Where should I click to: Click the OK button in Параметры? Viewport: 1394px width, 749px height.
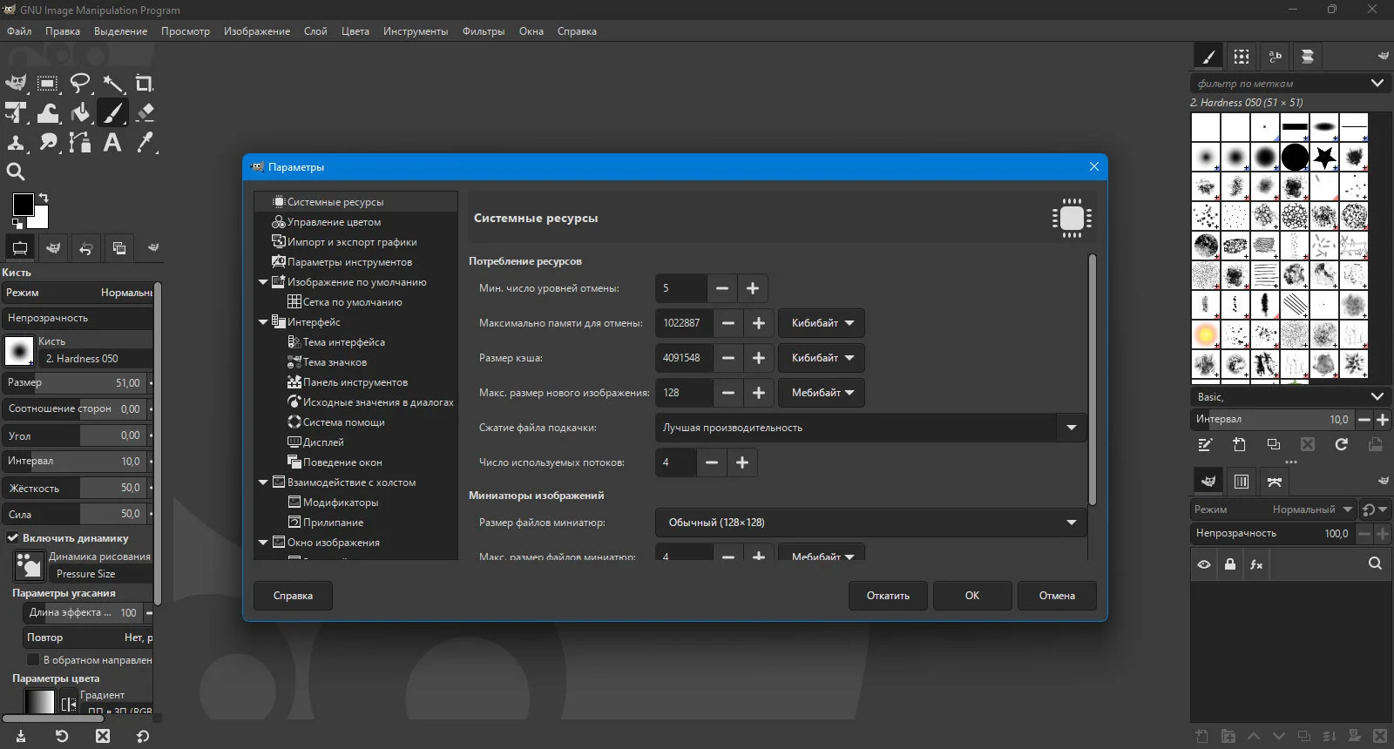[x=972, y=596]
